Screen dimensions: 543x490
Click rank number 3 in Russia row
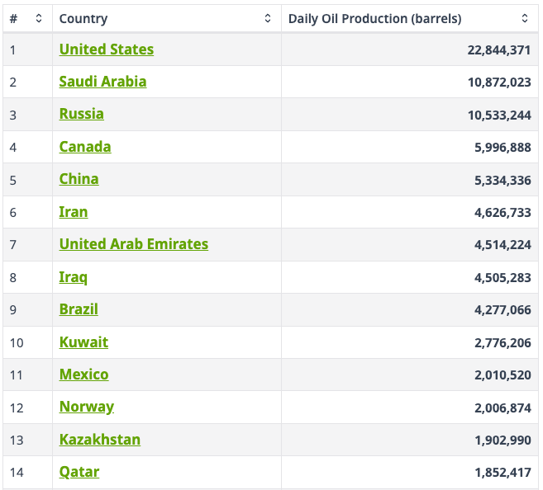click(x=13, y=115)
